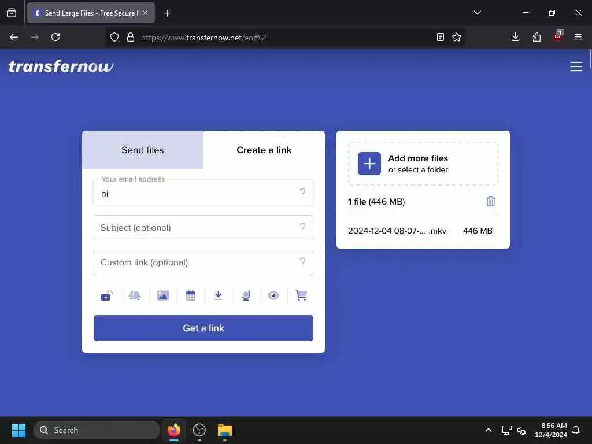This screenshot has height=444, width=592.
Task: Focus the Your email address field
Action: [x=203, y=193]
